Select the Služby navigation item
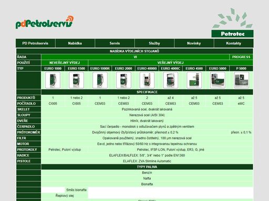This screenshot has width=269, height=201. point(154,43)
